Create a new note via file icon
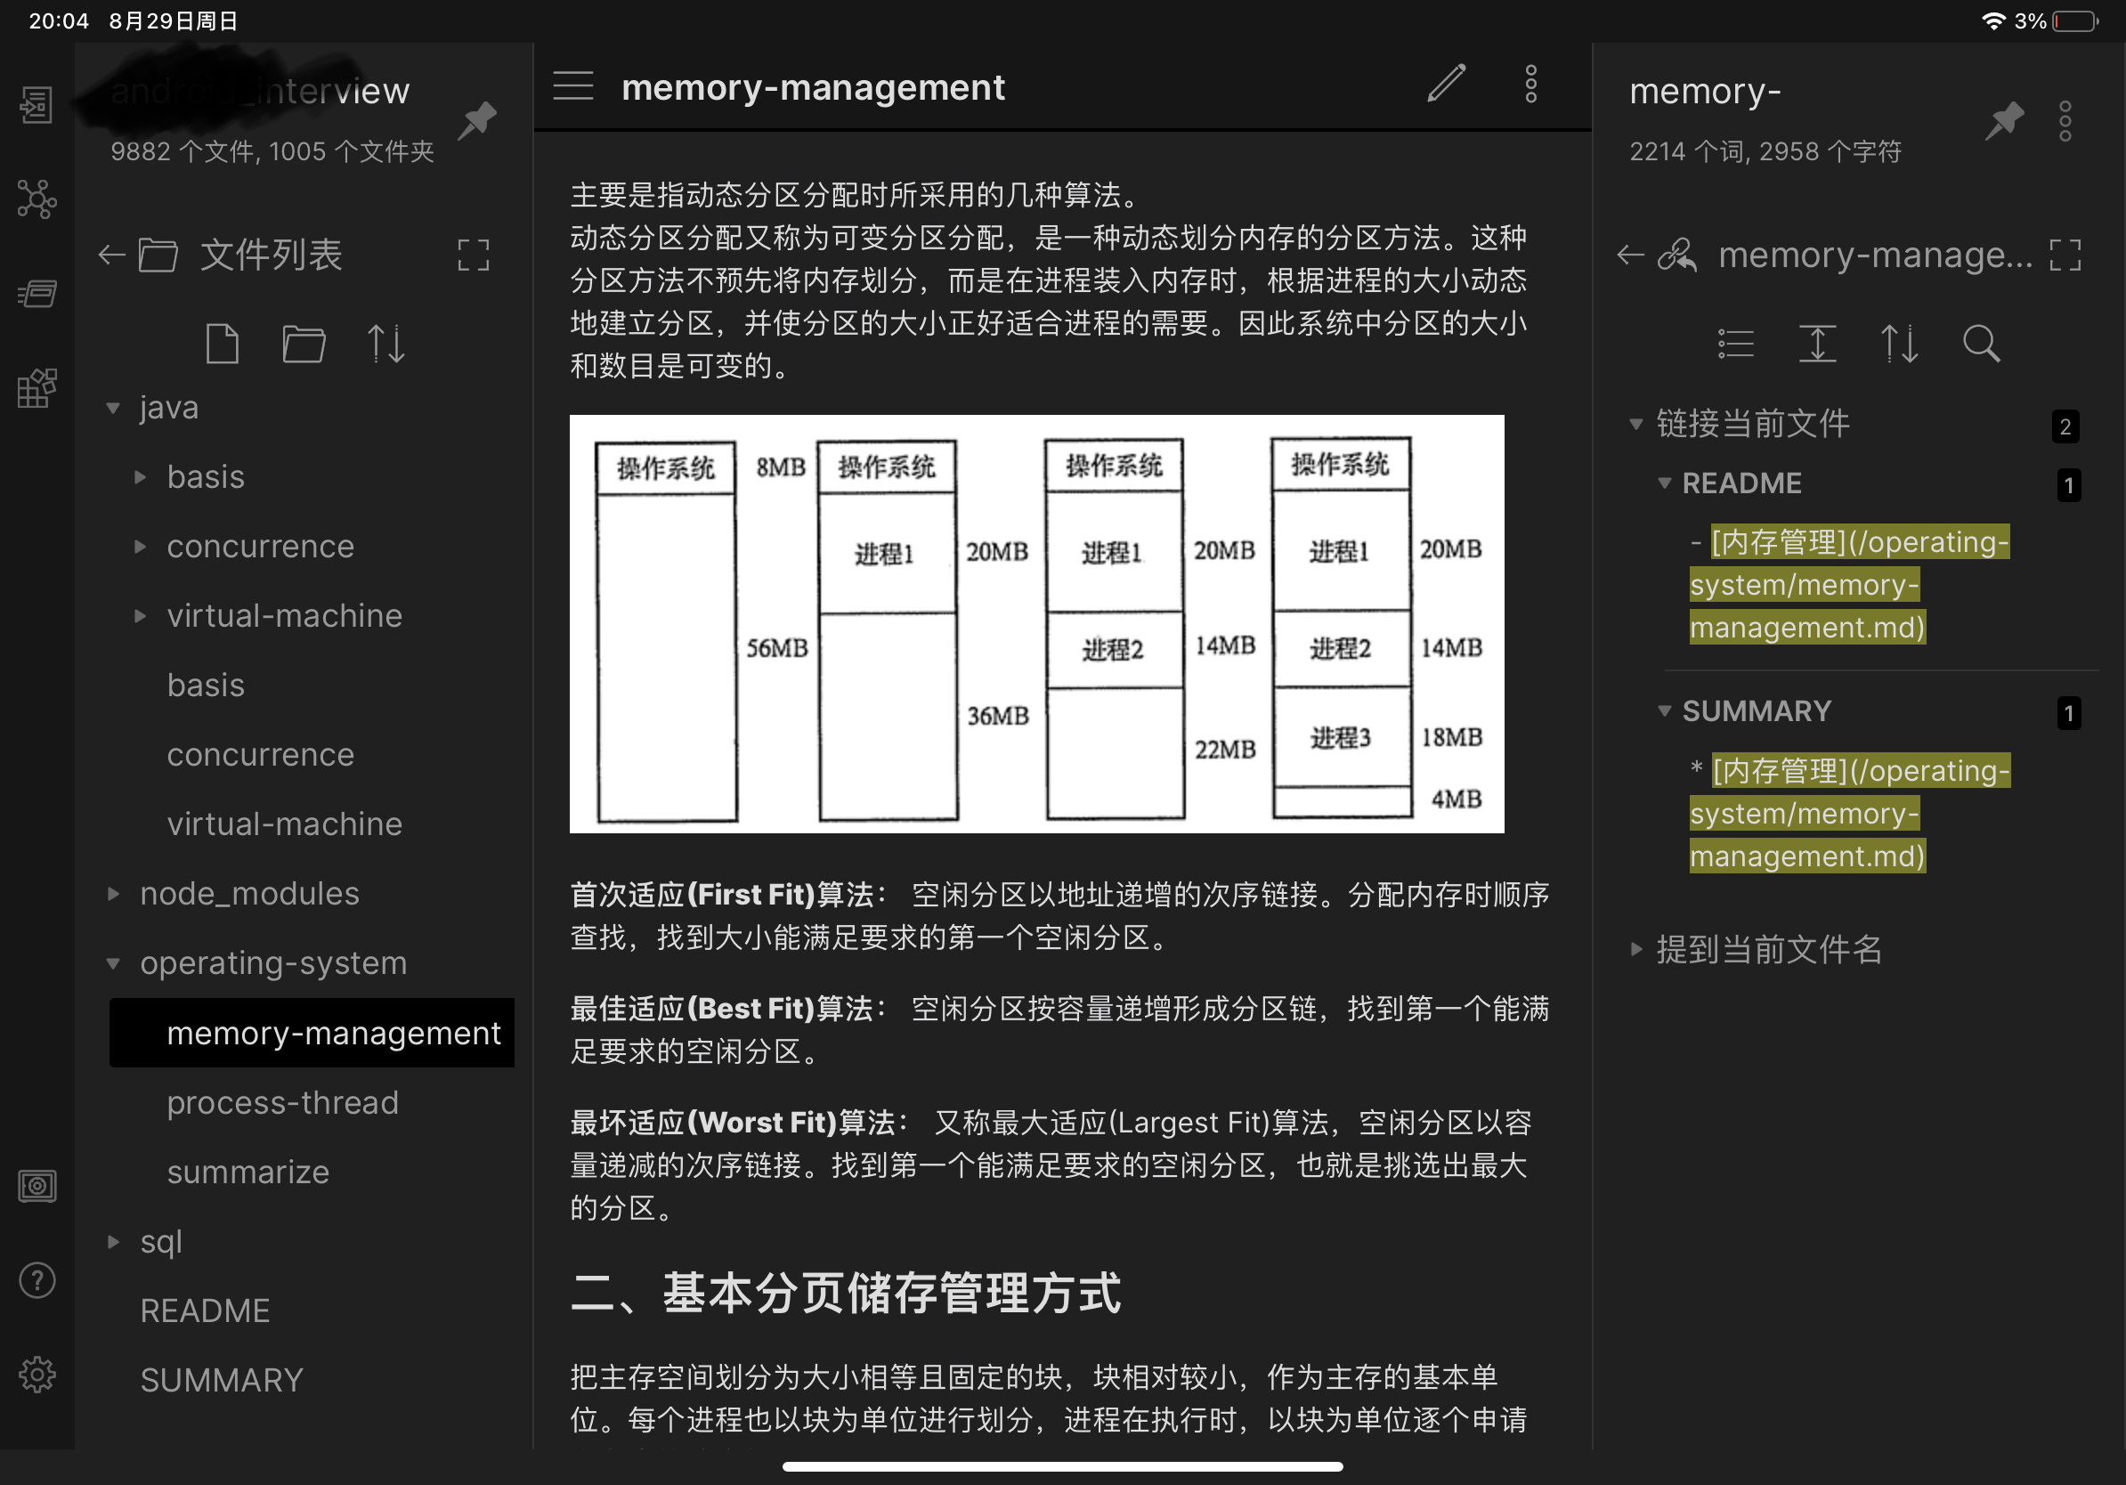The height and width of the screenshot is (1485, 2126). (223, 345)
